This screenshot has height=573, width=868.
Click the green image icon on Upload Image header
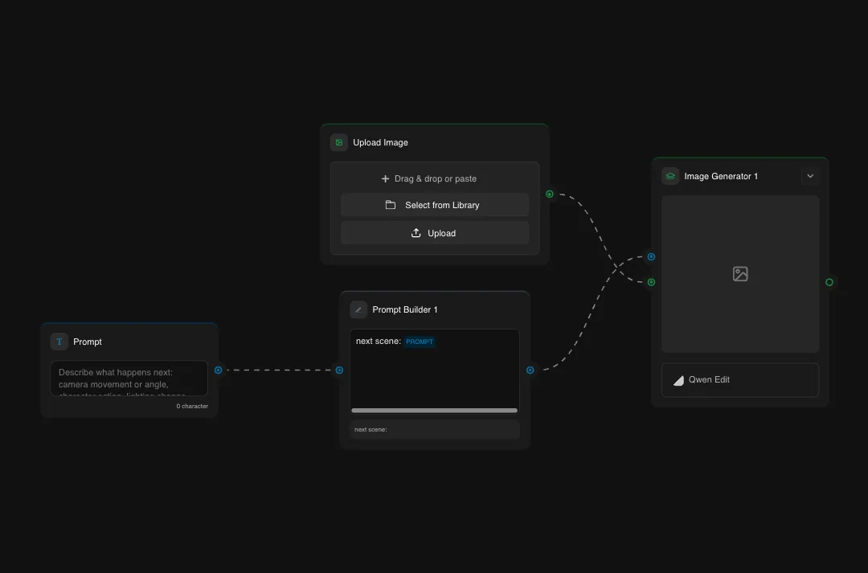[x=338, y=141]
